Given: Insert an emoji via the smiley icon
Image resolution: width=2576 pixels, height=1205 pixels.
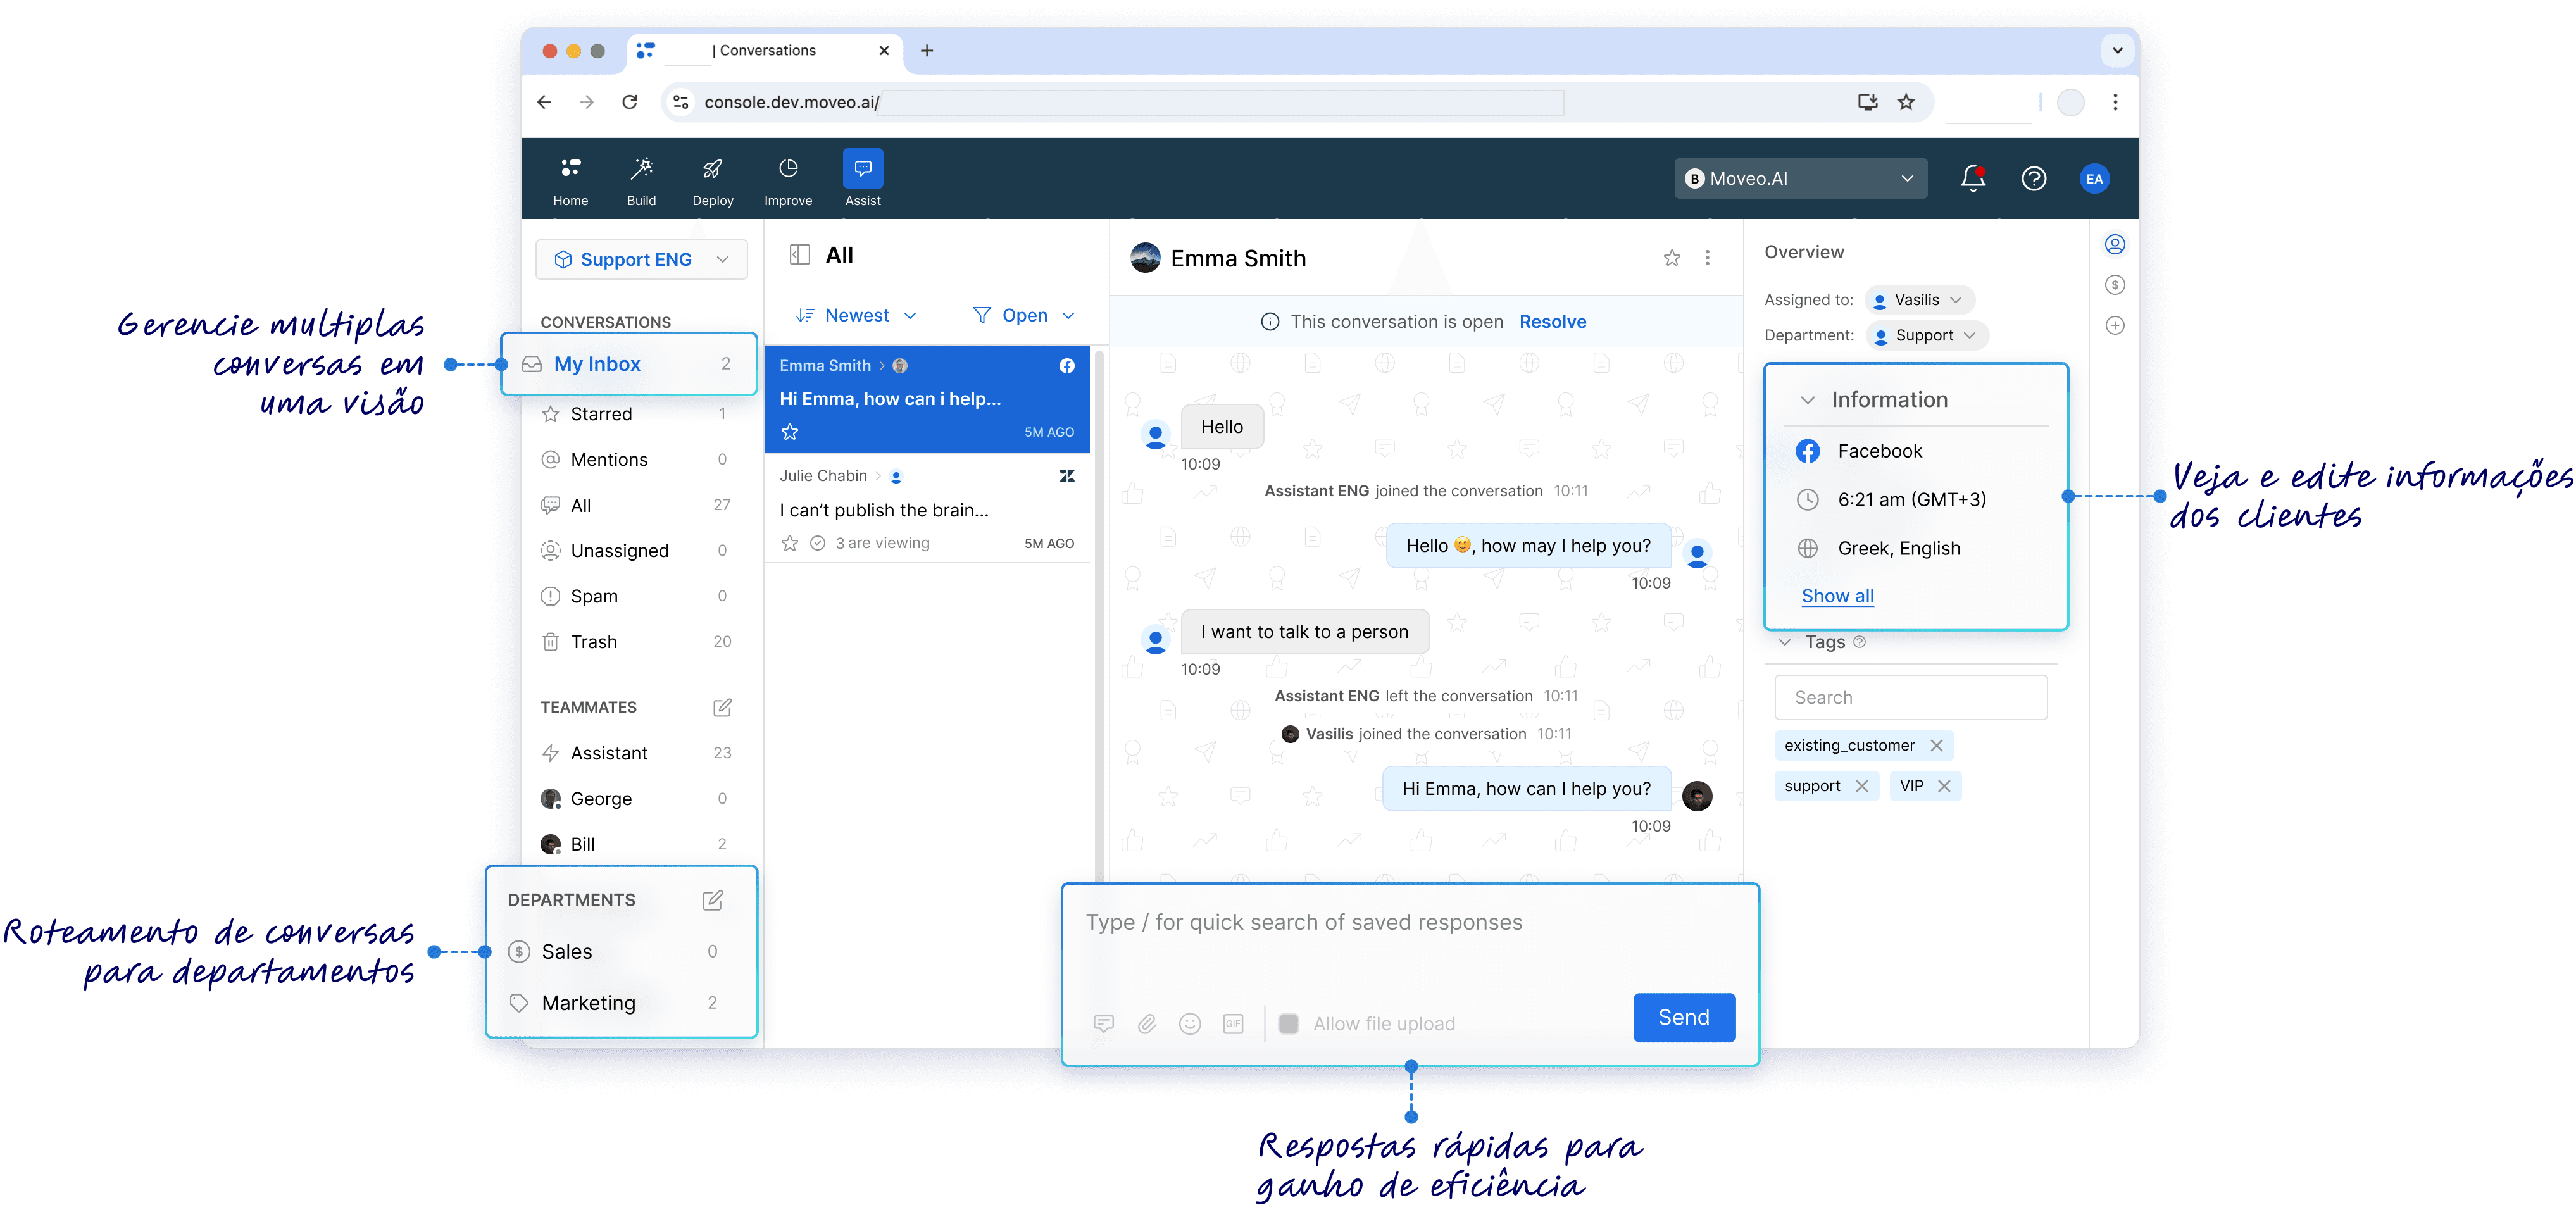Looking at the screenshot, I should point(1190,1023).
